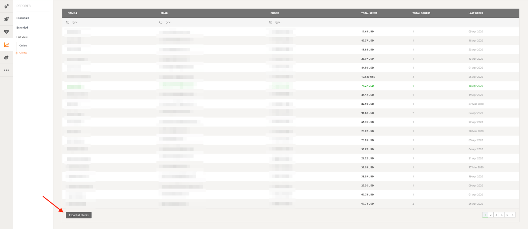This screenshot has height=229, width=528.
Task: Select the 17.63 USD total spent cell
Action: pyautogui.click(x=367, y=32)
